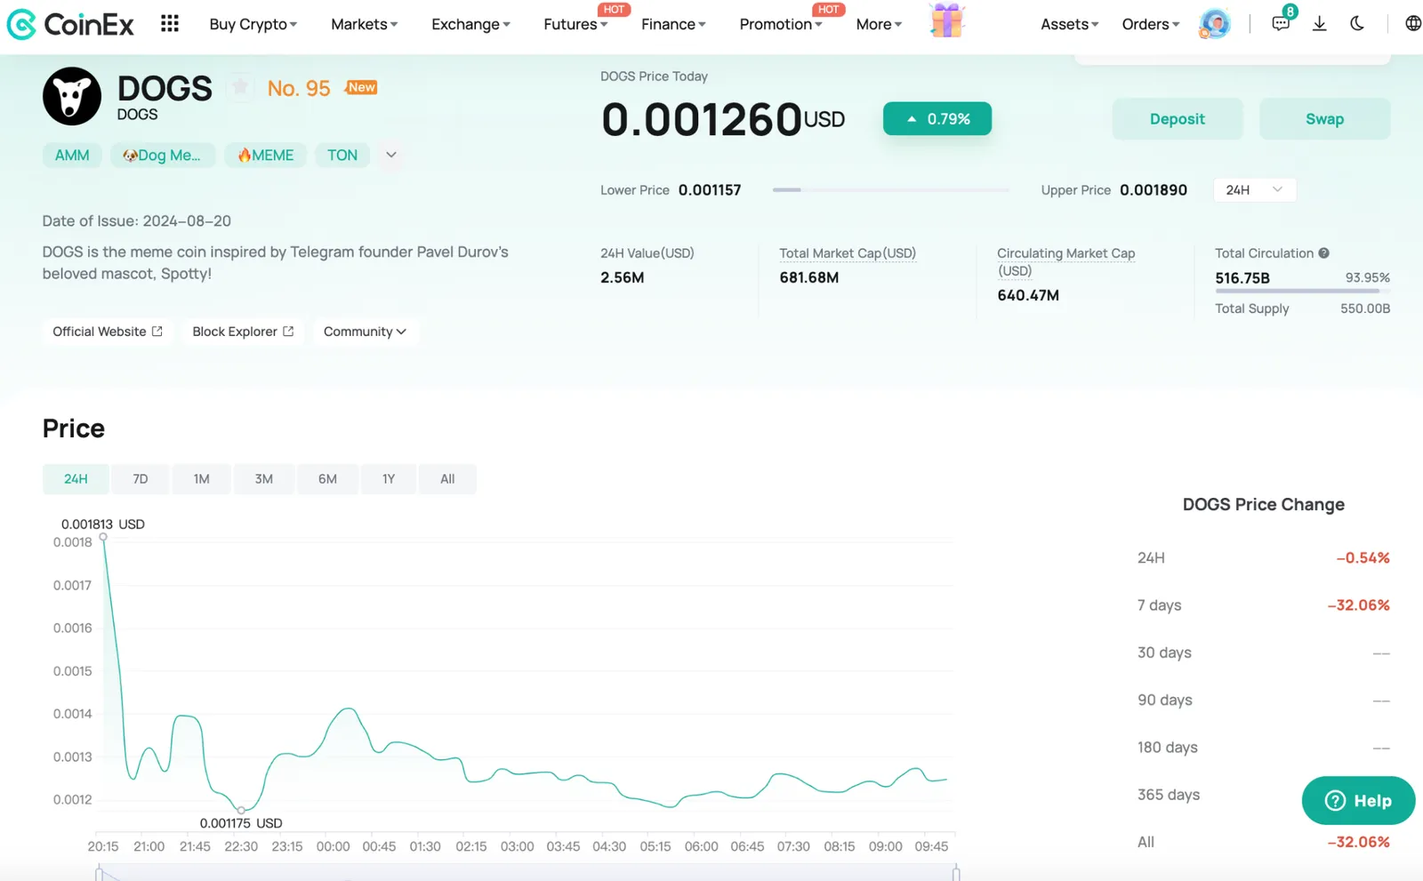
Task: Click the chart low point marker 0.001175
Action: click(x=241, y=810)
